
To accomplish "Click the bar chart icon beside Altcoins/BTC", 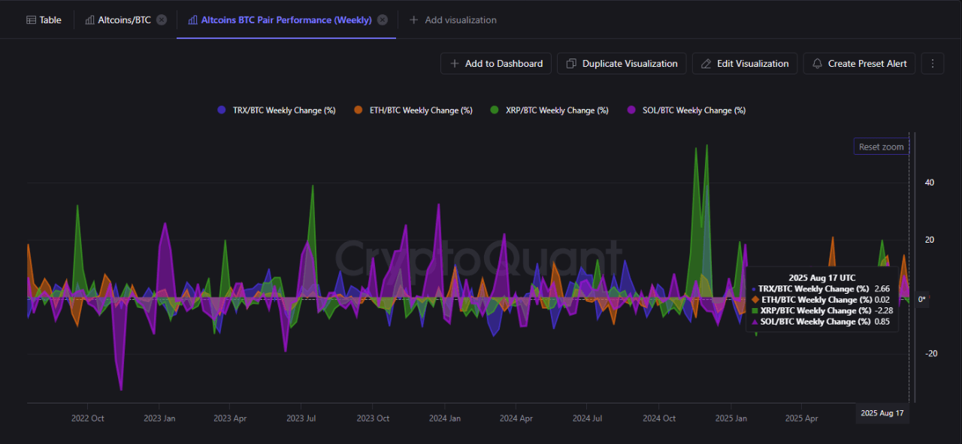I will [x=89, y=20].
